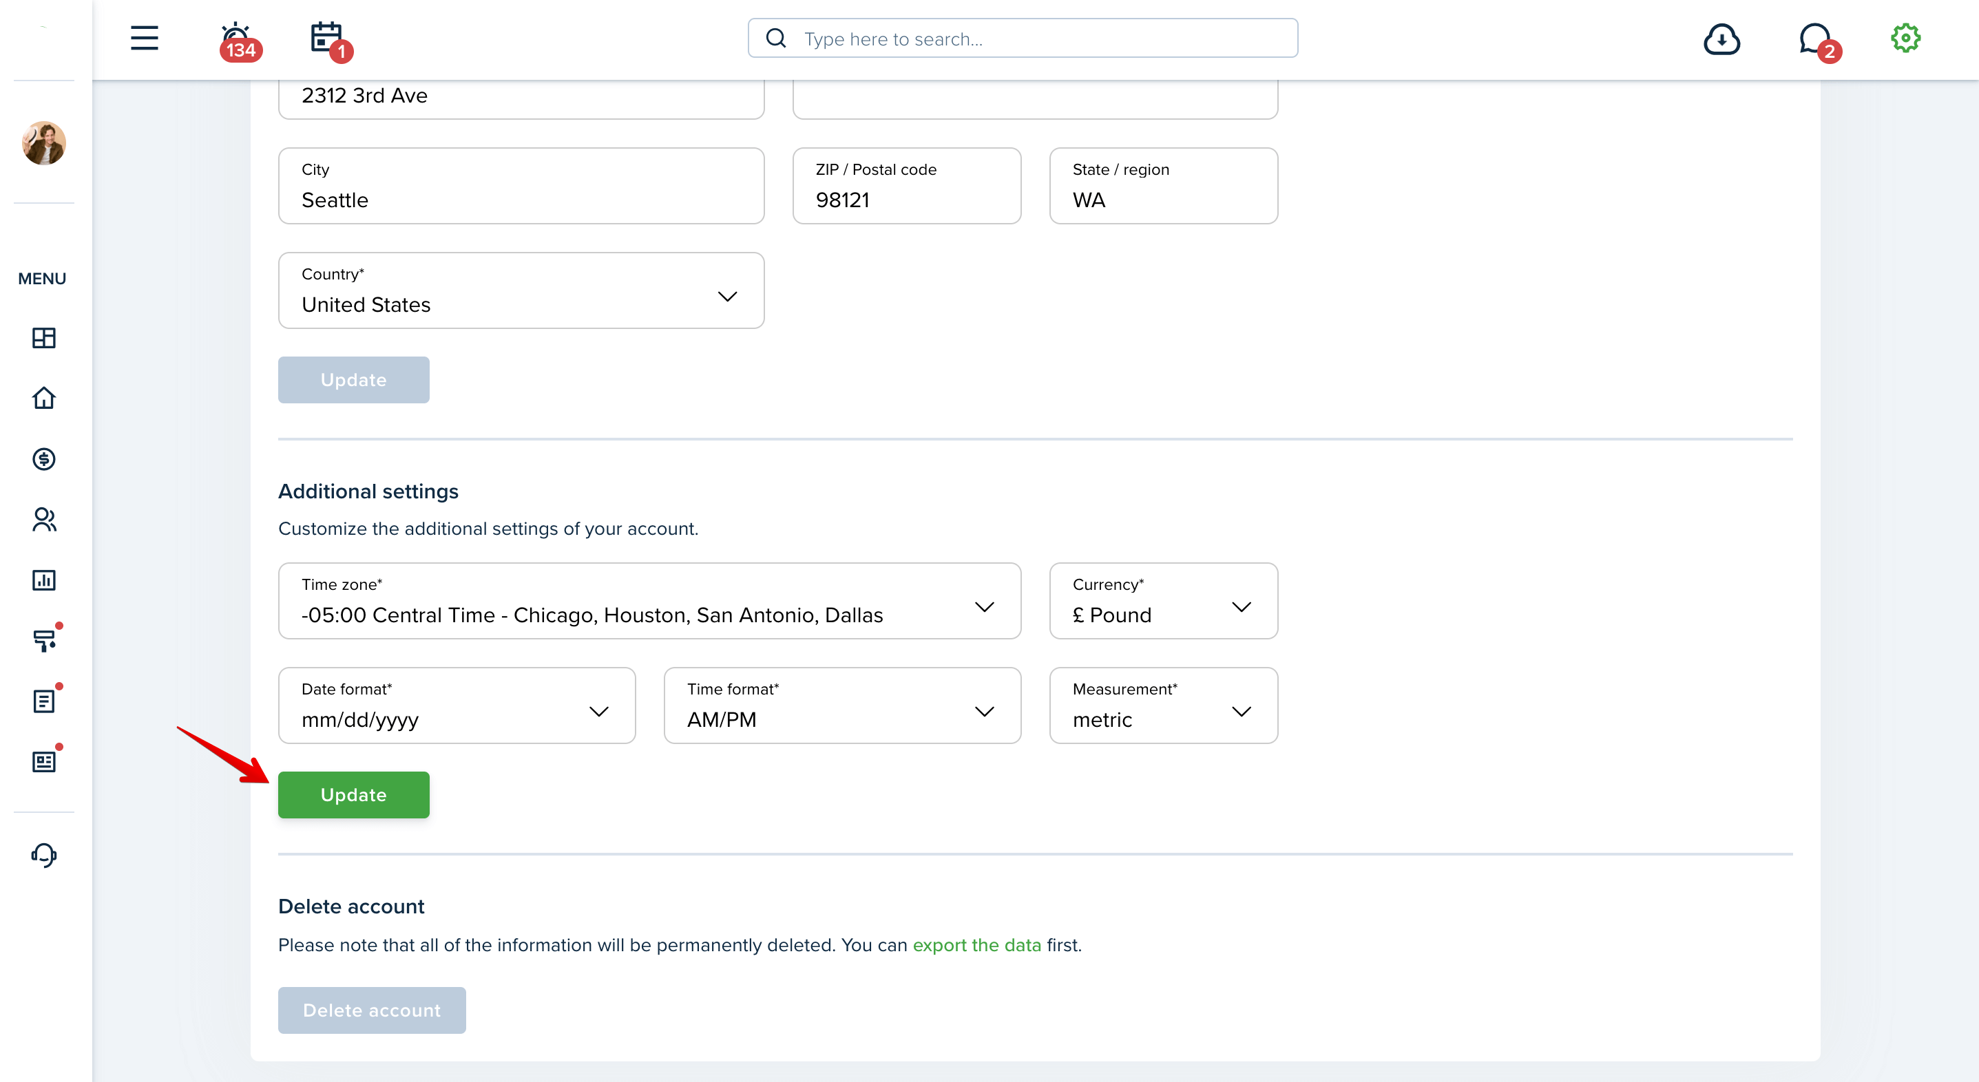The height and width of the screenshot is (1082, 1979).
Task: Open the Country dropdown
Action: 521,290
